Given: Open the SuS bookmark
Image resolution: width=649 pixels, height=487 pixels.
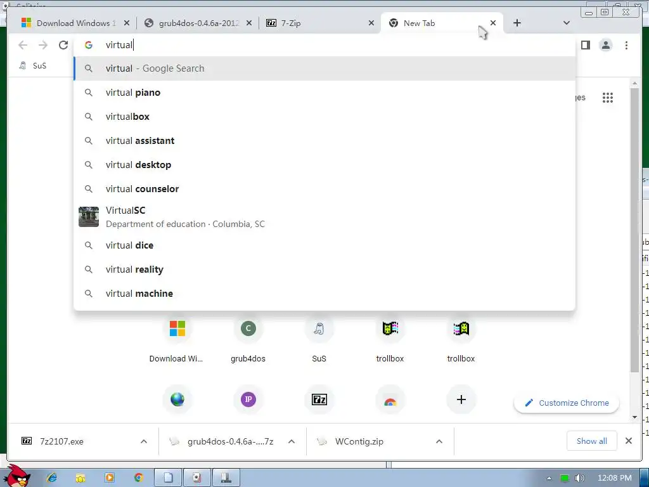Looking at the screenshot, I should [33, 65].
